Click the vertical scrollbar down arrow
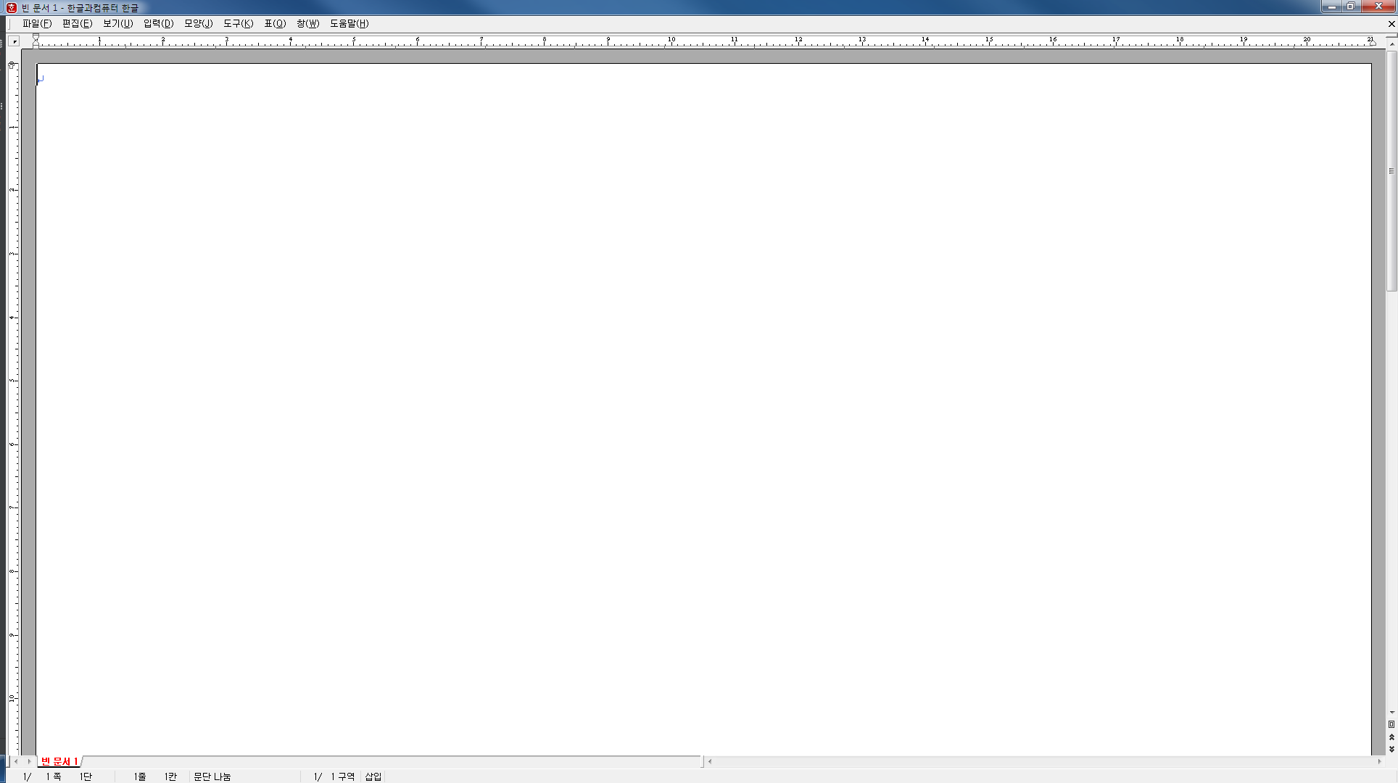 pos(1391,713)
